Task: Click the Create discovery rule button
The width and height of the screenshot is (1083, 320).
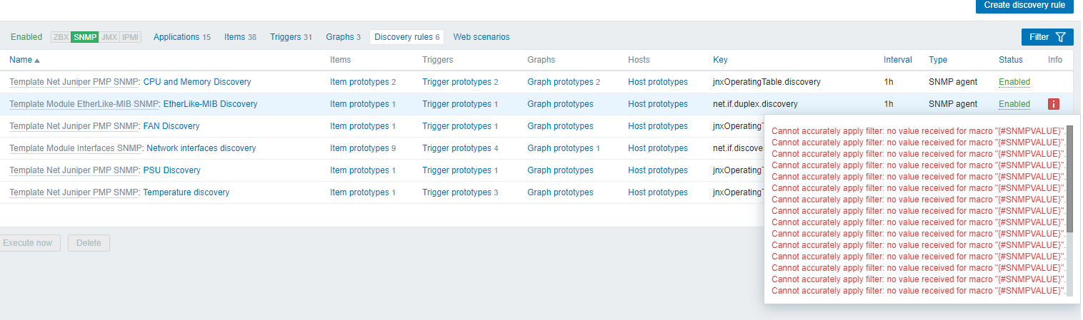Action: click(x=1024, y=5)
